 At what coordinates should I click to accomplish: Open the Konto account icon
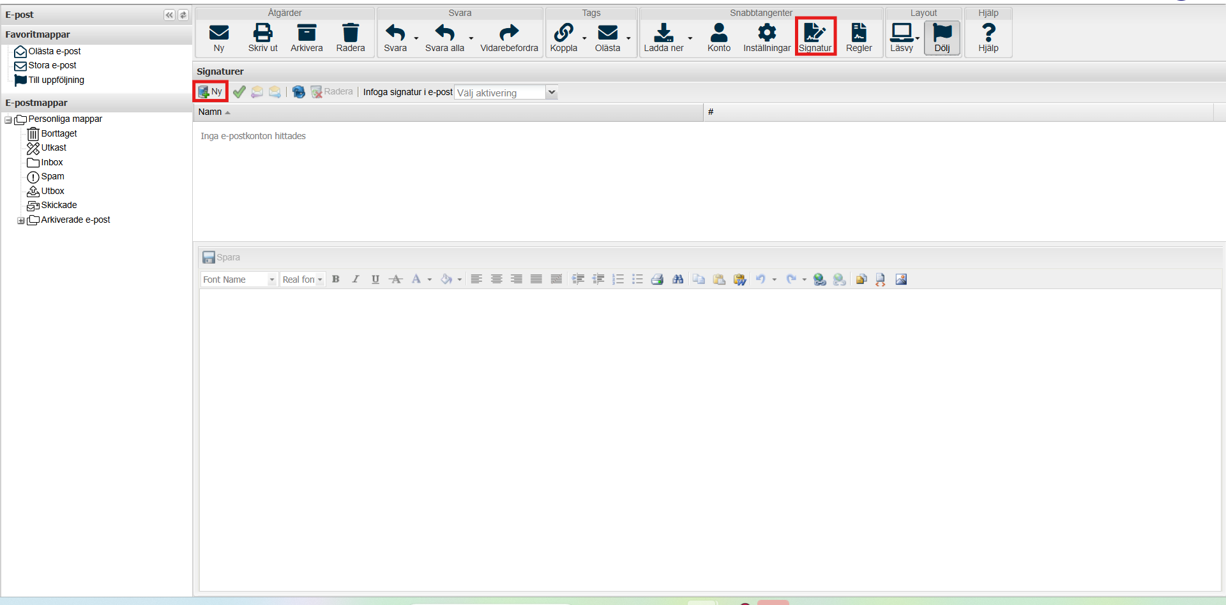click(x=719, y=32)
